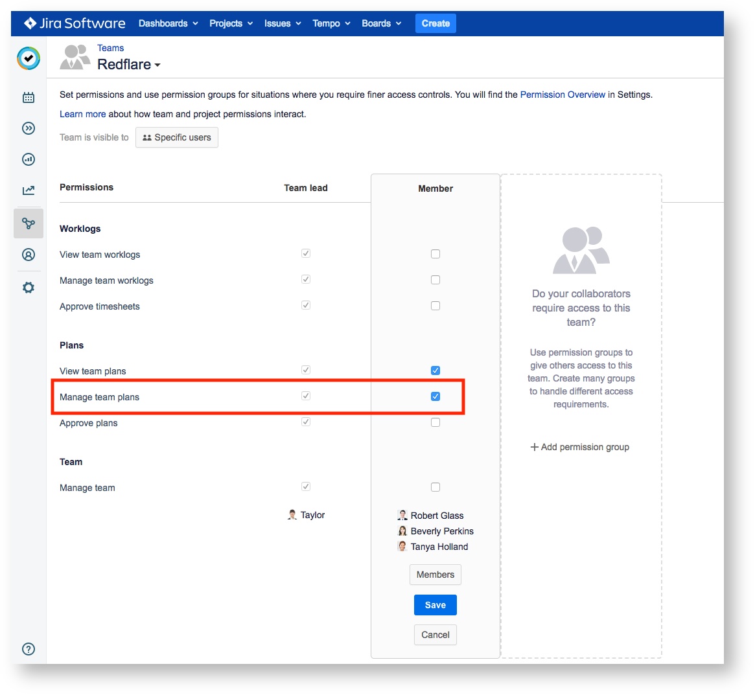Click the trend line chart sidebar icon

[29, 190]
